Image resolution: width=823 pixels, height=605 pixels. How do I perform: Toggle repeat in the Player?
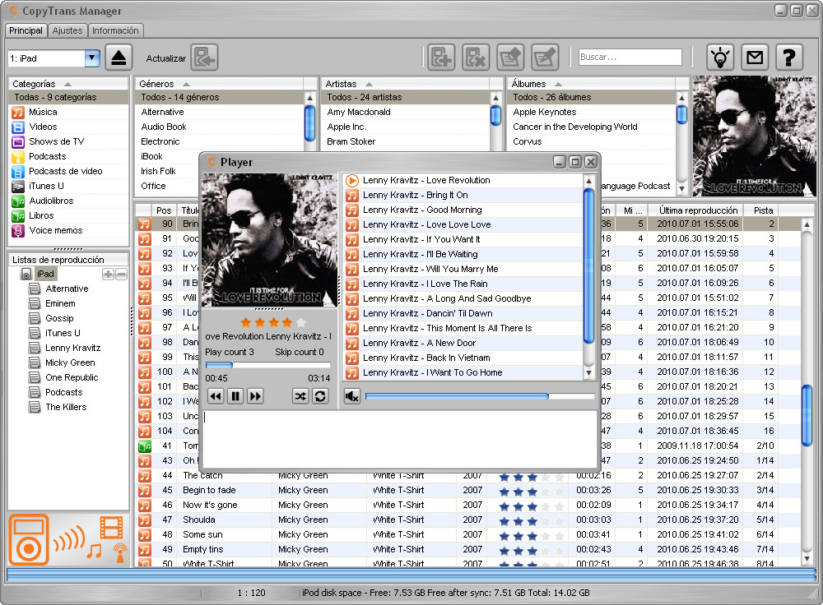point(320,396)
